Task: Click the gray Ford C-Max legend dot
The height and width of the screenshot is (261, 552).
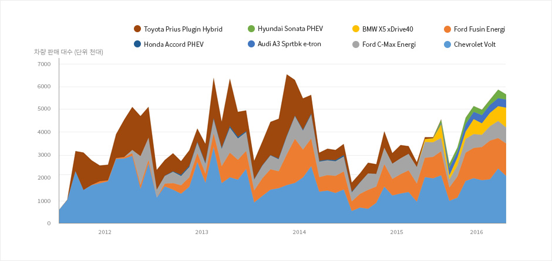Action: pos(356,44)
